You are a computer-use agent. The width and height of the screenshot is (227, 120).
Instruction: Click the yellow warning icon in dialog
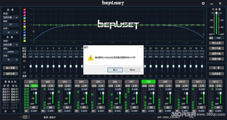[x=91, y=58]
